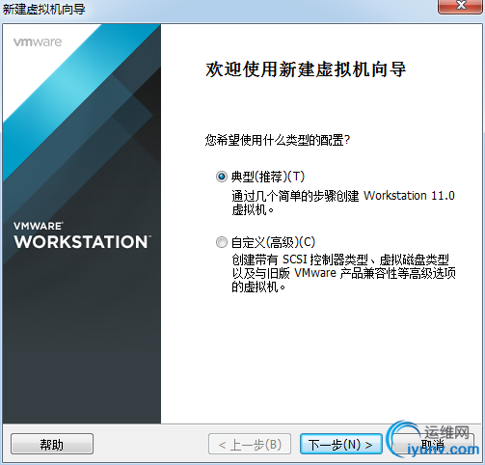Click the heading 欢迎使用新建虚拟机向导
Screen dimensions: 485x465
[306, 69]
